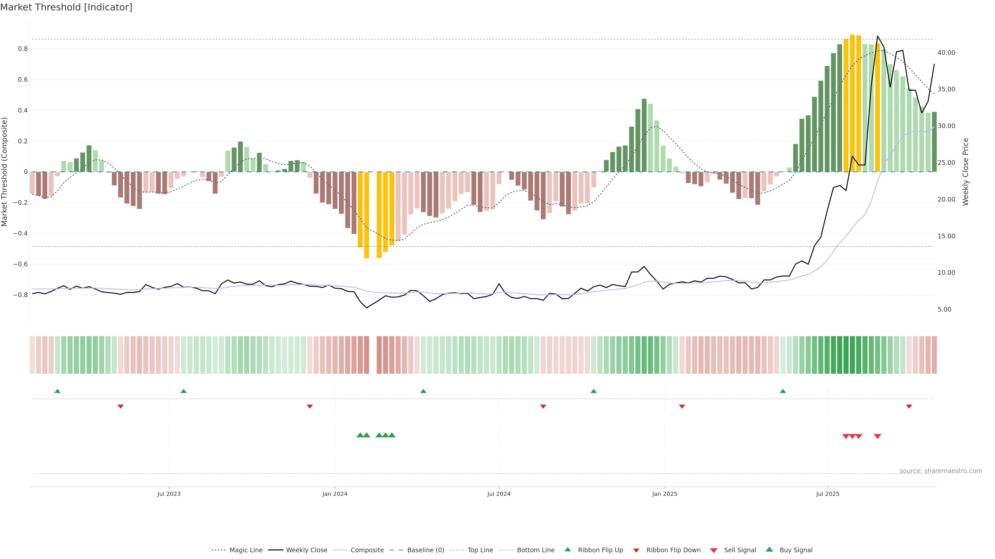
Task: Click the Baseline (0) legend item
Action: [425, 550]
